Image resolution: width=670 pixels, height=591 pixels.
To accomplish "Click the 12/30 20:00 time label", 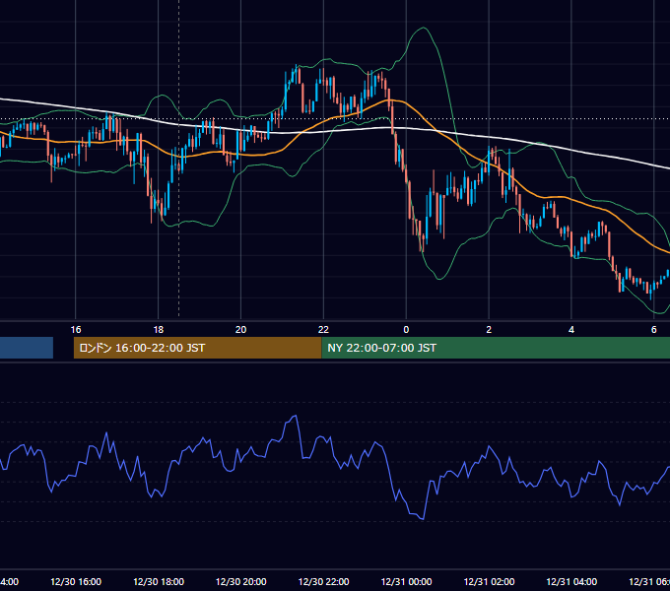I will [x=241, y=581].
